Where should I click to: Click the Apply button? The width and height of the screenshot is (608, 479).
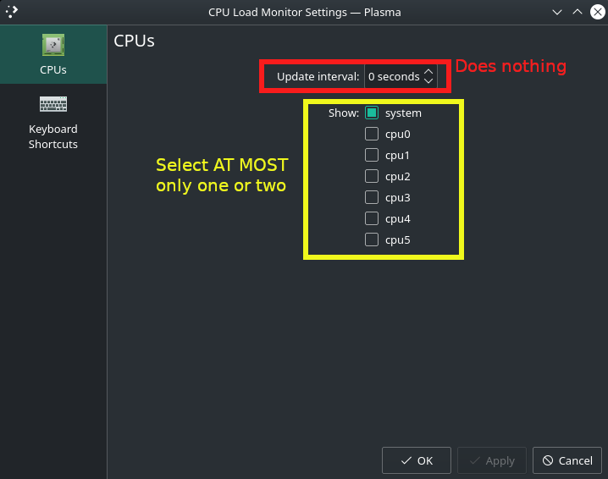pos(491,460)
